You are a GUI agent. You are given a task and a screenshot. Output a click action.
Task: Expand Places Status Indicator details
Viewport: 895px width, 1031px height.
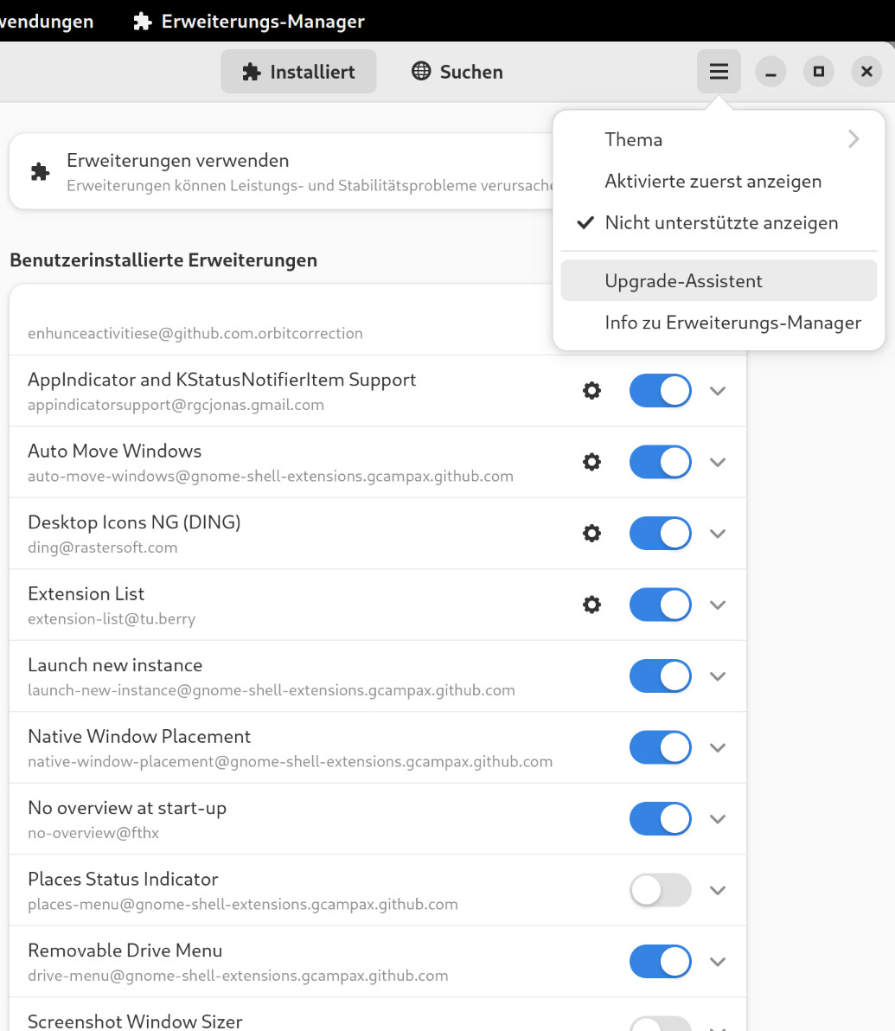718,890
